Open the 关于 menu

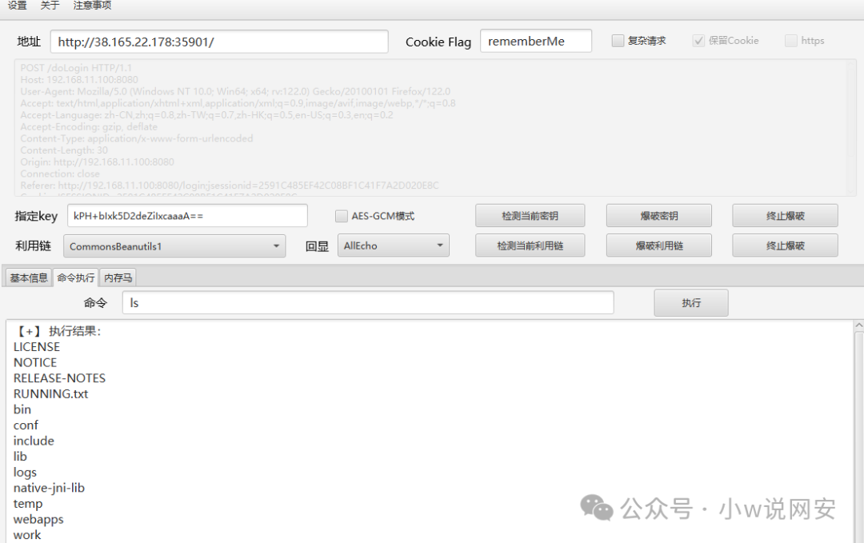coord(50,6)
